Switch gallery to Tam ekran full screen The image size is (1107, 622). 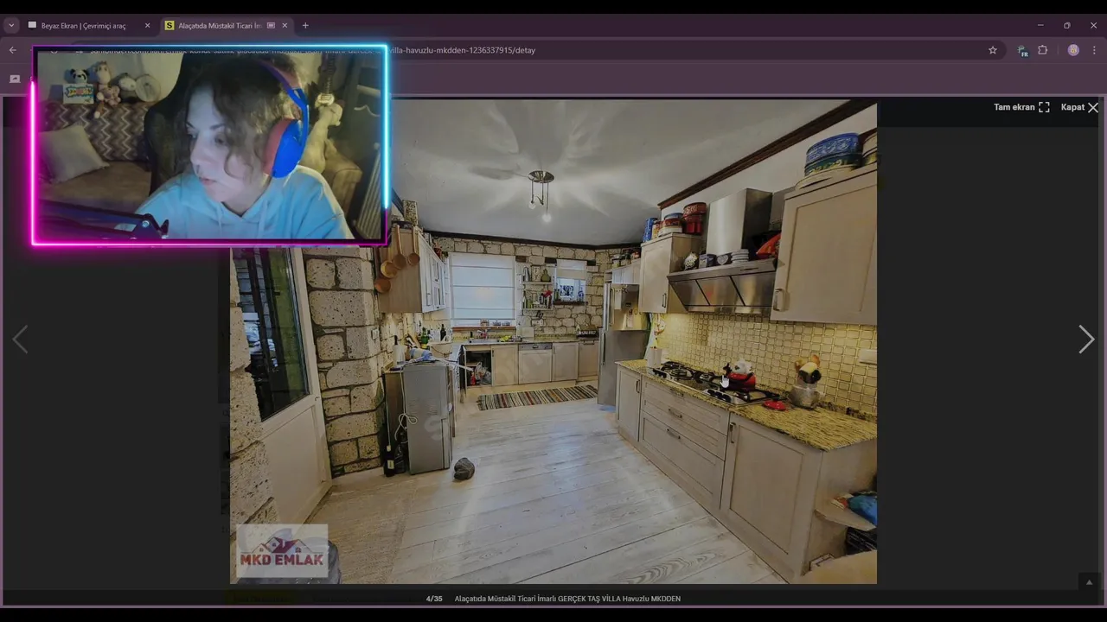pyautogui.click(x=1021, y=107)
